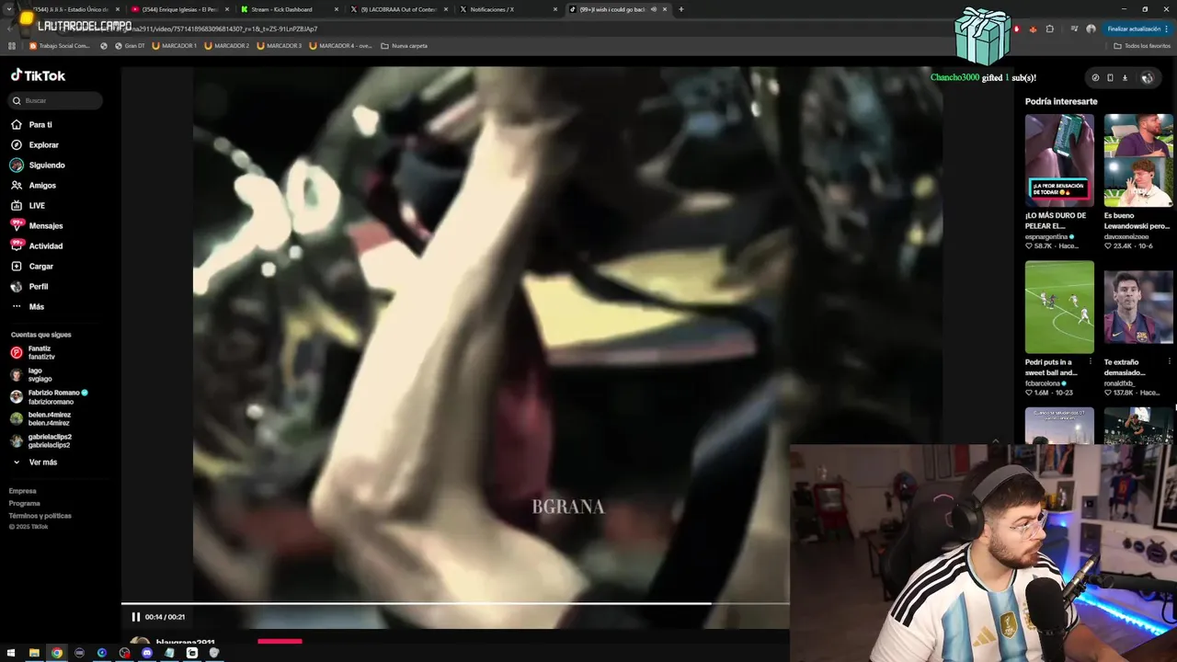Open the Más menu
The image size is (1177, 662).
click(28, 307)
